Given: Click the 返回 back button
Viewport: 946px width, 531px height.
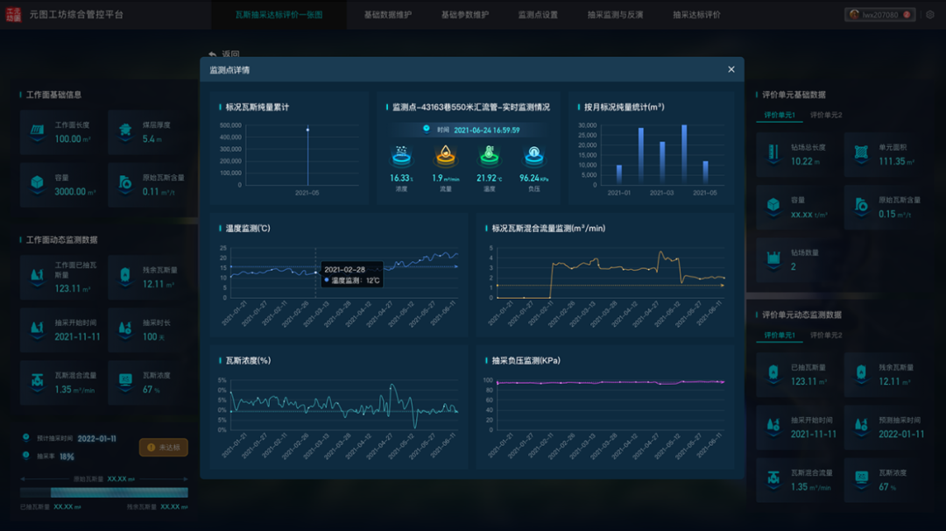Looking at the screenshot, I should (224, 53).
